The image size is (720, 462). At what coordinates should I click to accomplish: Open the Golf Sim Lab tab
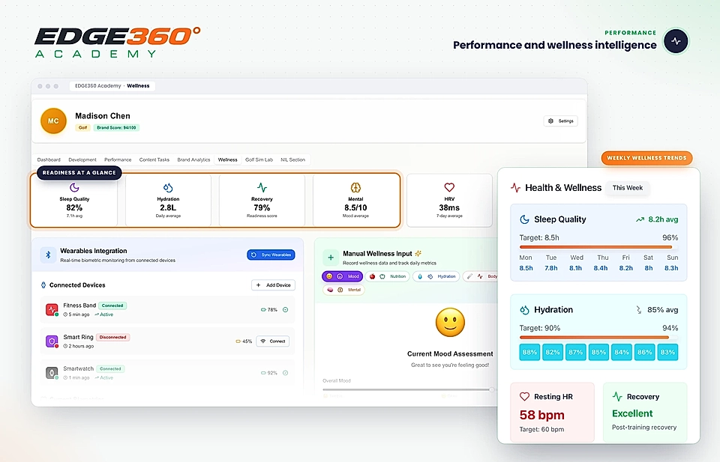[x=259, y=160]
